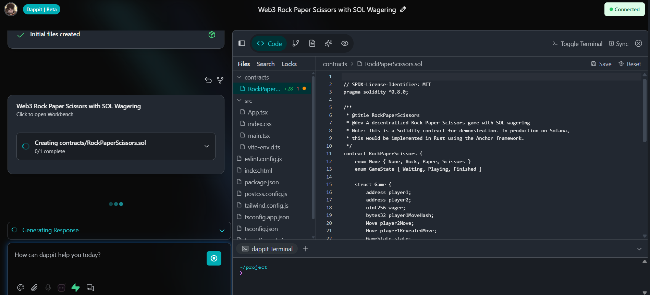Toggle the sidebar panel icon left of Code

tap(242, 43)
